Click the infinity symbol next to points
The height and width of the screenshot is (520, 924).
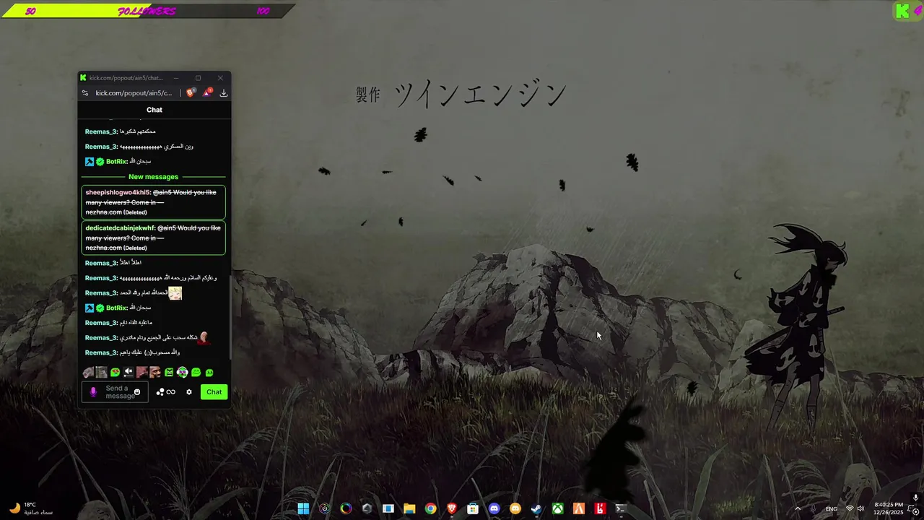coord(171,392)
